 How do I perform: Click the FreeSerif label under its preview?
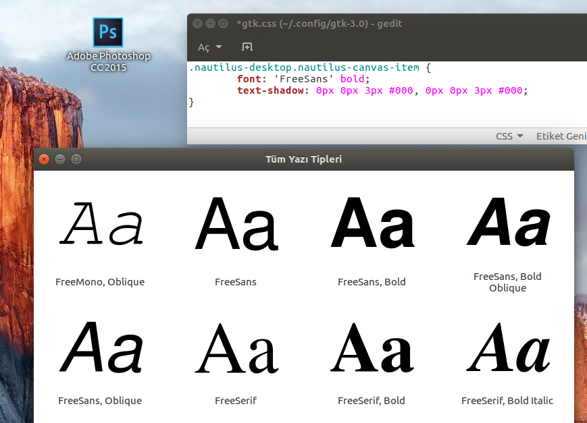tap(236, 400)
